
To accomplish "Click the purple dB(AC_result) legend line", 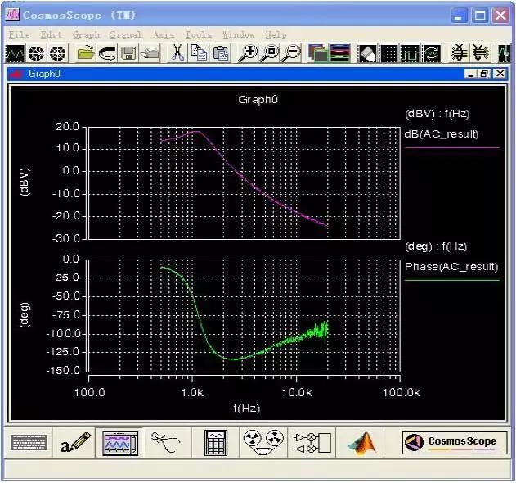I will coord(452,147).
